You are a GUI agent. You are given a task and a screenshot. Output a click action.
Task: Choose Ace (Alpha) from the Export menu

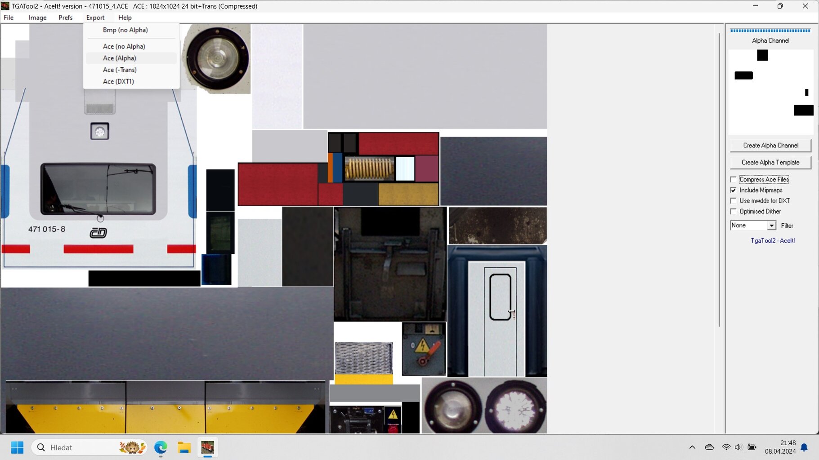(x=119, y=58)
